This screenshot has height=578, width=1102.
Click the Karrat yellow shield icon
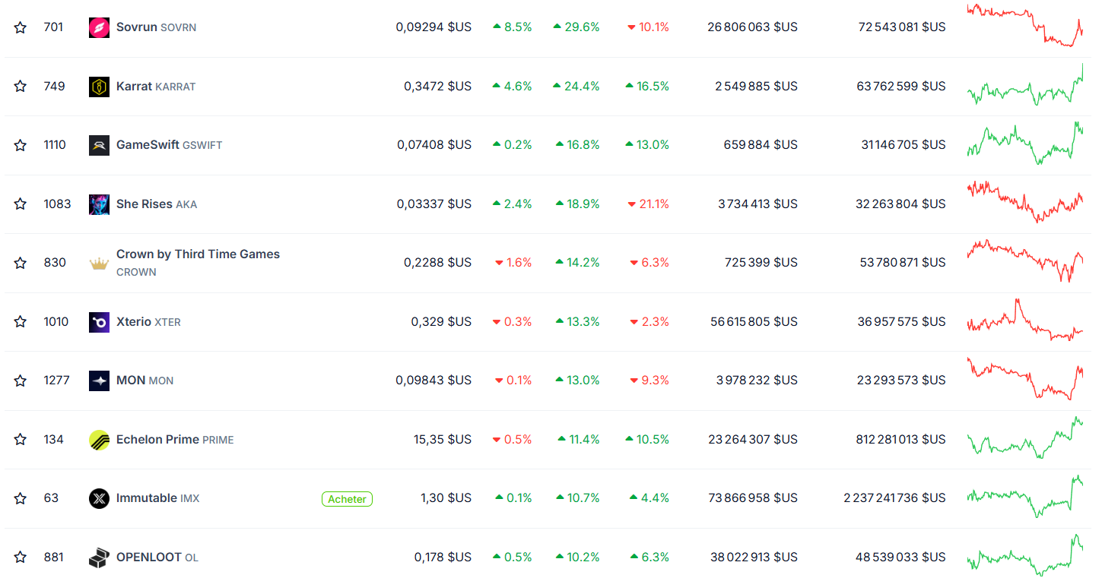click(x=99, y=86)
